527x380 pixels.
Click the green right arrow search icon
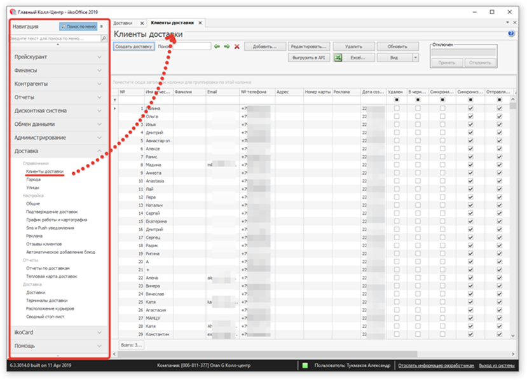tap(226, 46)
